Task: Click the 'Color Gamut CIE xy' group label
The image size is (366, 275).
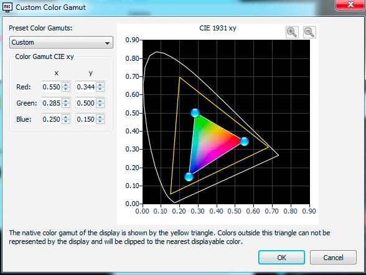Action: [x=44, y=56]
